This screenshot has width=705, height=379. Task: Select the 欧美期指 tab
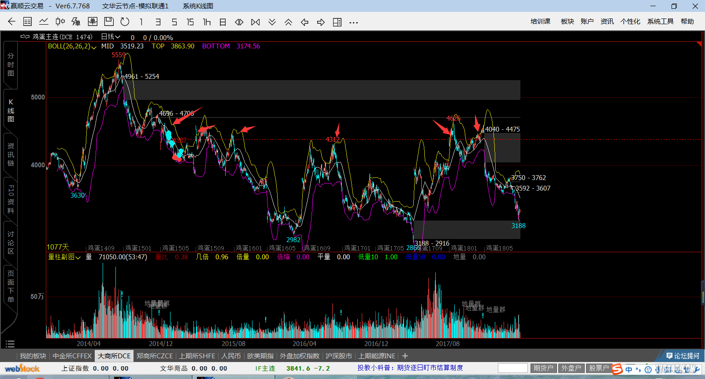pos(260,356)
